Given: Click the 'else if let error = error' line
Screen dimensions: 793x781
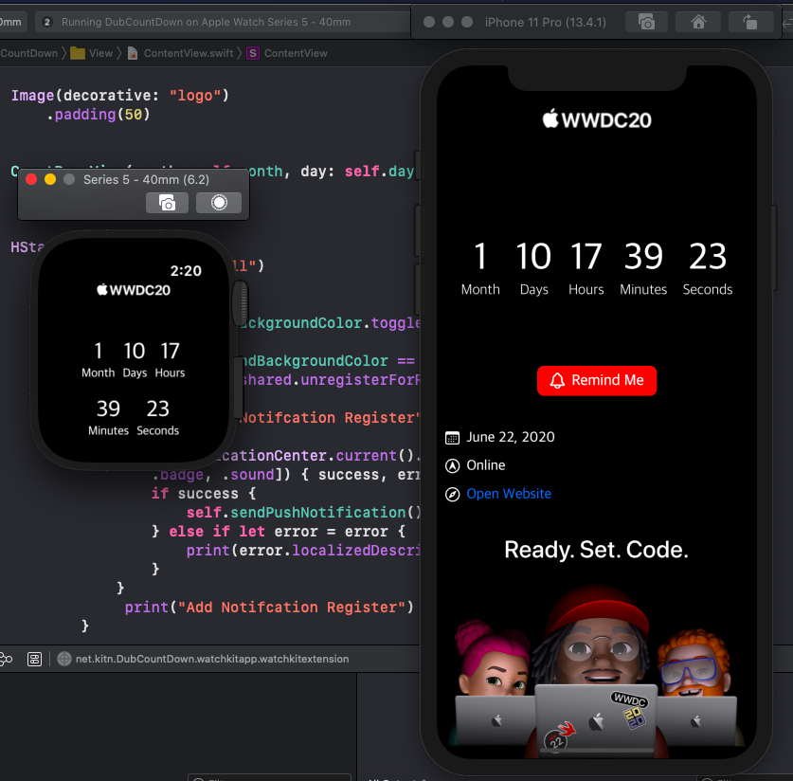Looking at the screenshot, I should coord(279,531).
